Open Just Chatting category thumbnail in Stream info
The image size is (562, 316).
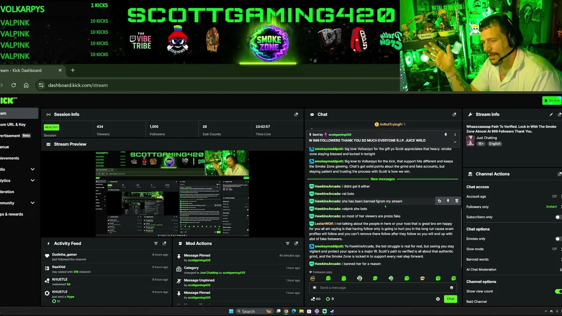[470, 140]
